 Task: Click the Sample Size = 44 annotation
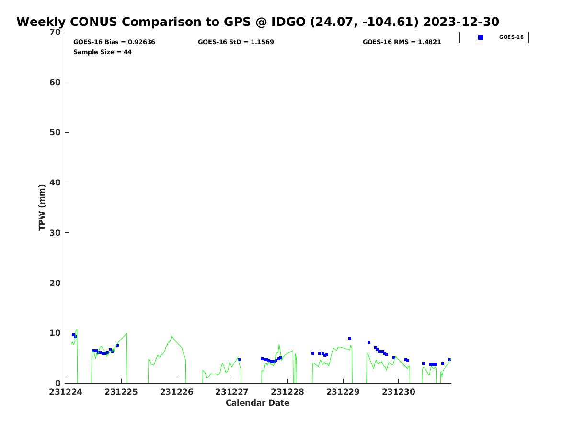[103, 52]
